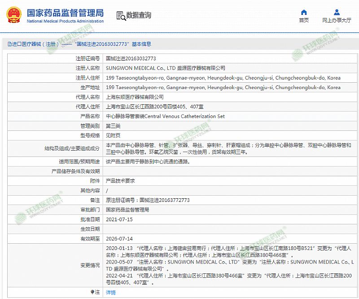Click the 数据查询 magnifier document icon

120,16
